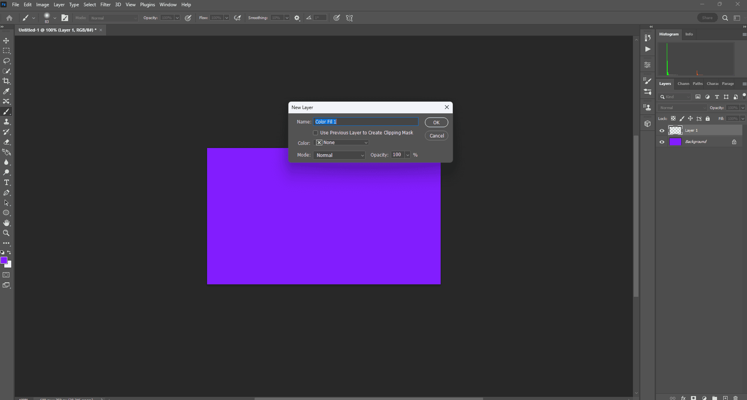The image size is (747, 400).
Task: Select the Lasso tool
Action: (6, 61)
